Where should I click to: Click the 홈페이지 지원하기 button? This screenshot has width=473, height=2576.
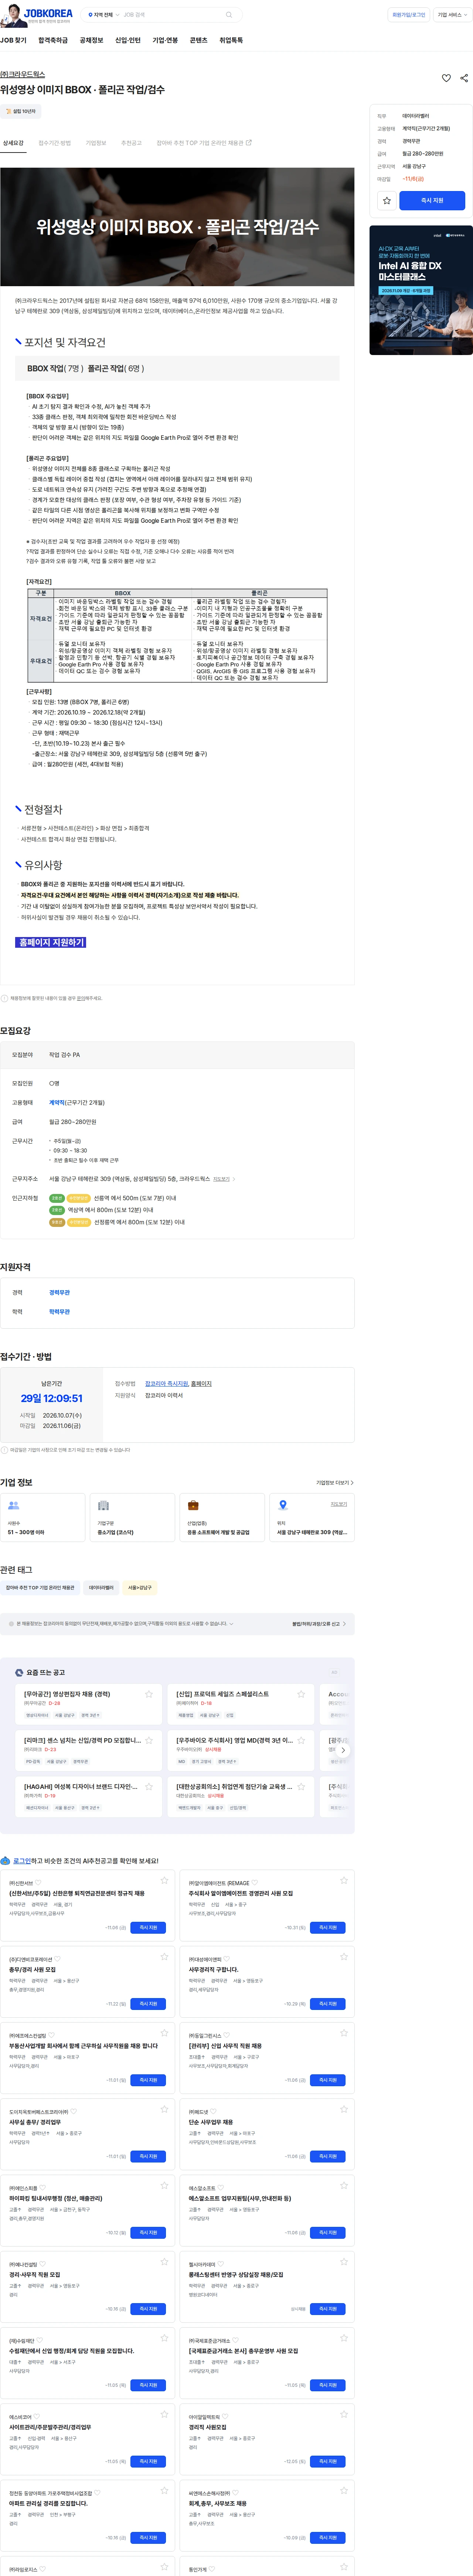tap(51, 942)
